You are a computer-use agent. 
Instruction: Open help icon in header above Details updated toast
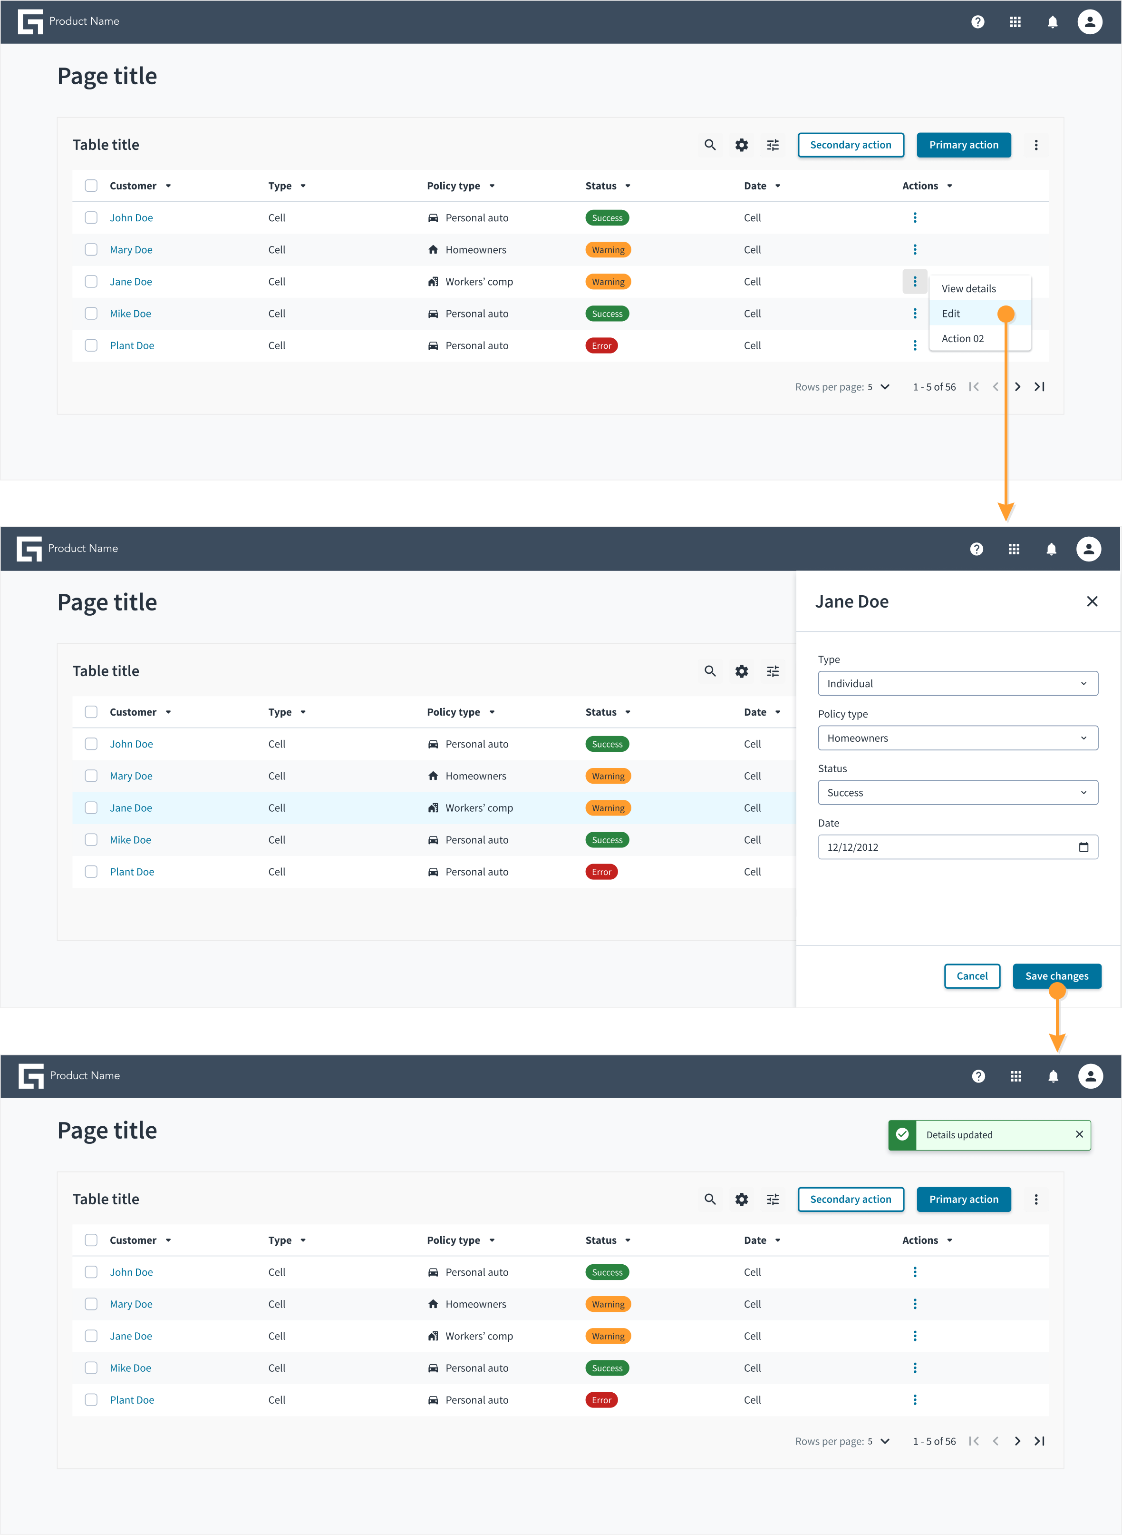(x=978, y=1076)
